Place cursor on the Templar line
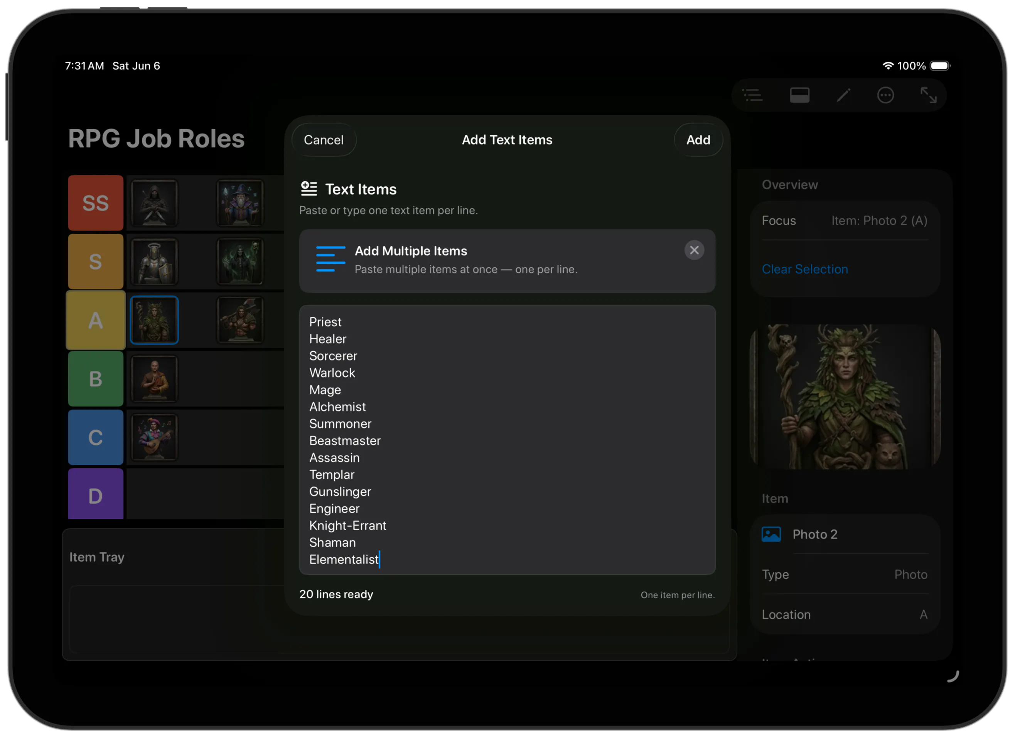This screenshot has height=739, width=1015. tap(332, 475)
